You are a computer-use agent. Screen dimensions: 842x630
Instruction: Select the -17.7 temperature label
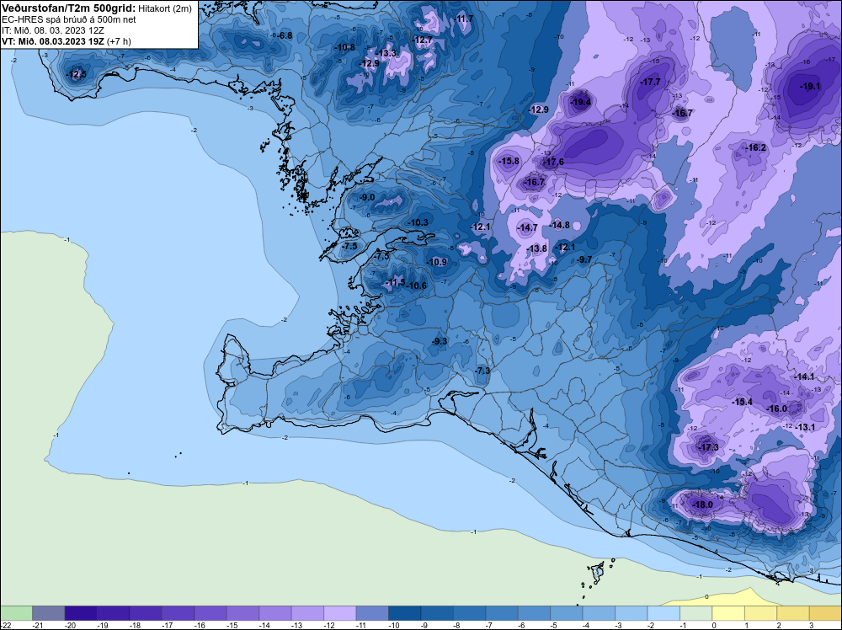[x=650, y=83]
